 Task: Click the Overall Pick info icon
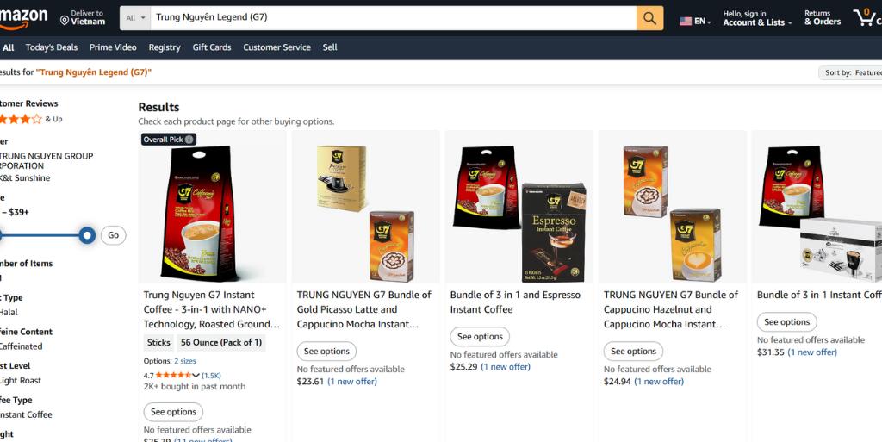tap(189, 140)
